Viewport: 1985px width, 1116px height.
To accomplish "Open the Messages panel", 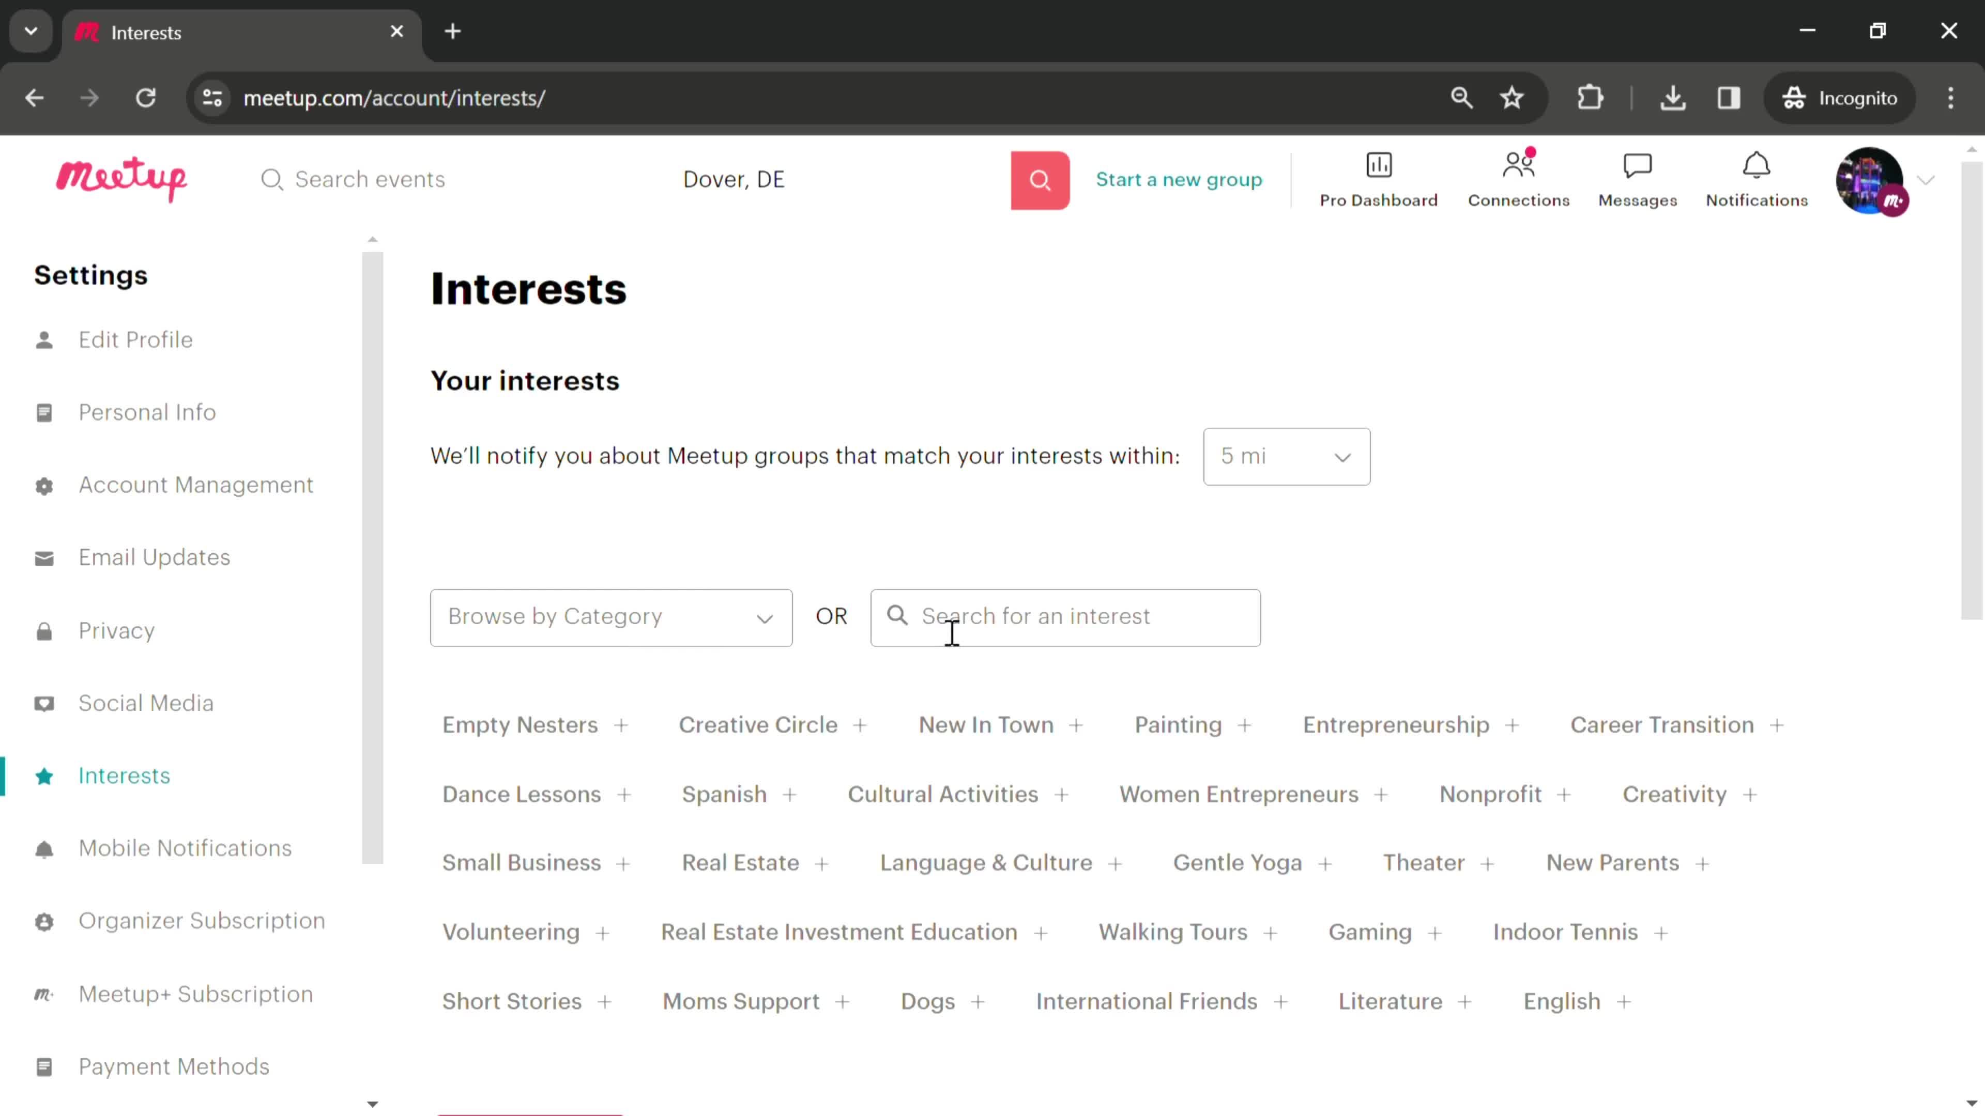I will tap(1636, 178).
